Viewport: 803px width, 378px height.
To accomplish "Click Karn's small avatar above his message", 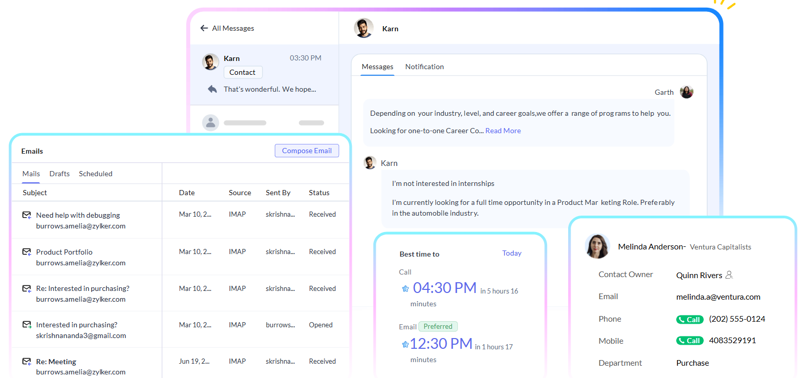I will click(370, 163).
